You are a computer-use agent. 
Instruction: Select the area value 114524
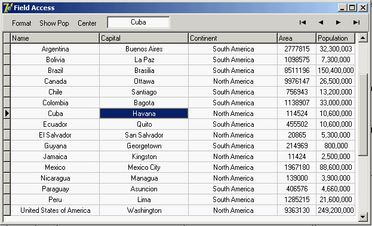[297, 114]
